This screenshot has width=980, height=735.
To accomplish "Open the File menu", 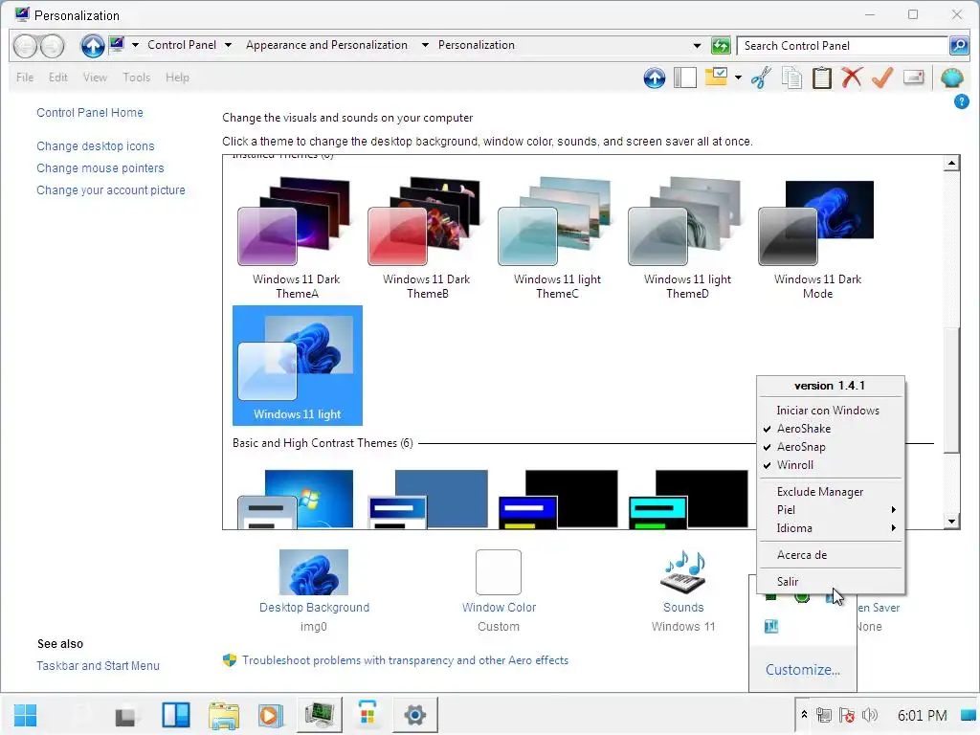I will (25, 78).
